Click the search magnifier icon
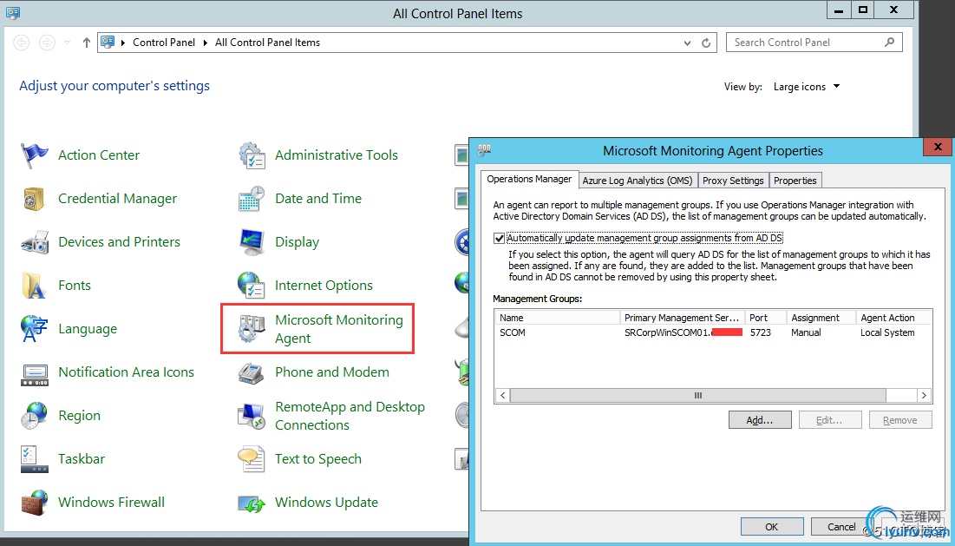 point(889,42)
